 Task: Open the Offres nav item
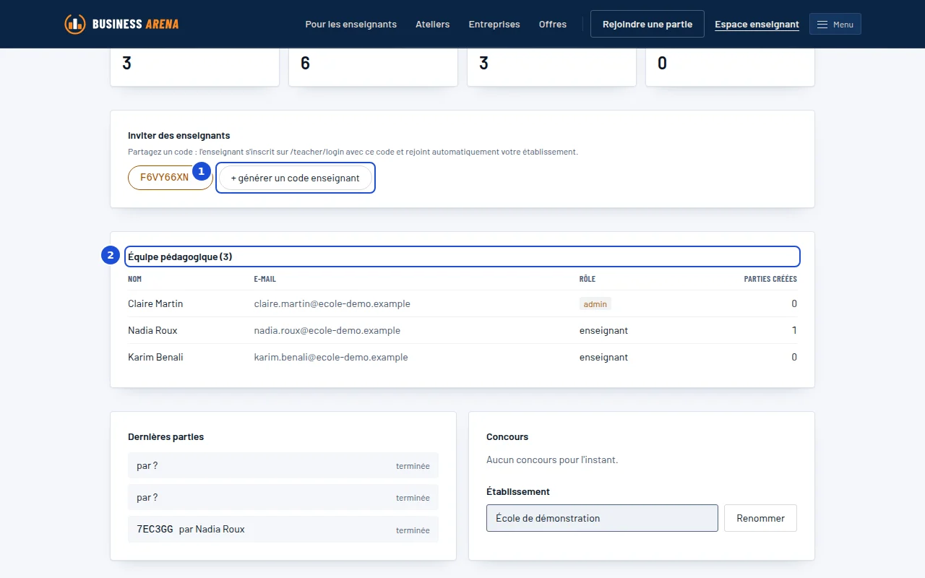click(x=553, y=25)
